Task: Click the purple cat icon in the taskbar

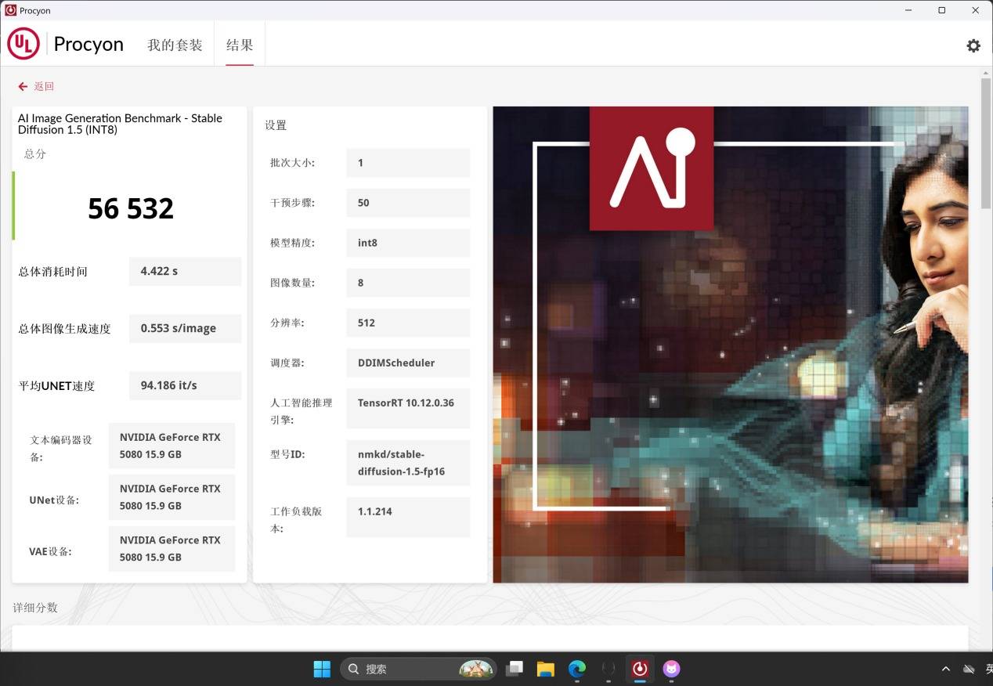Action: click(671, 669)
